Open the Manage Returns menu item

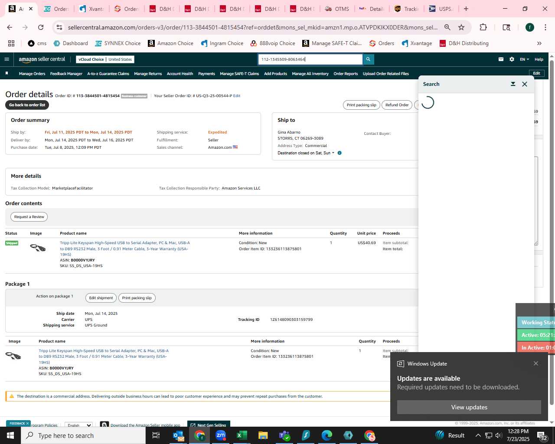[x=148, y=74]
